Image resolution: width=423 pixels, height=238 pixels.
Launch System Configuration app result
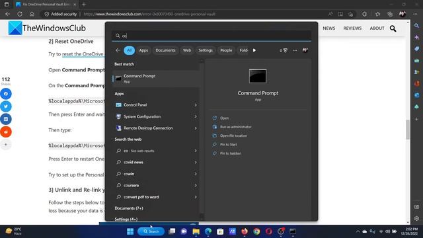(142, 116)
